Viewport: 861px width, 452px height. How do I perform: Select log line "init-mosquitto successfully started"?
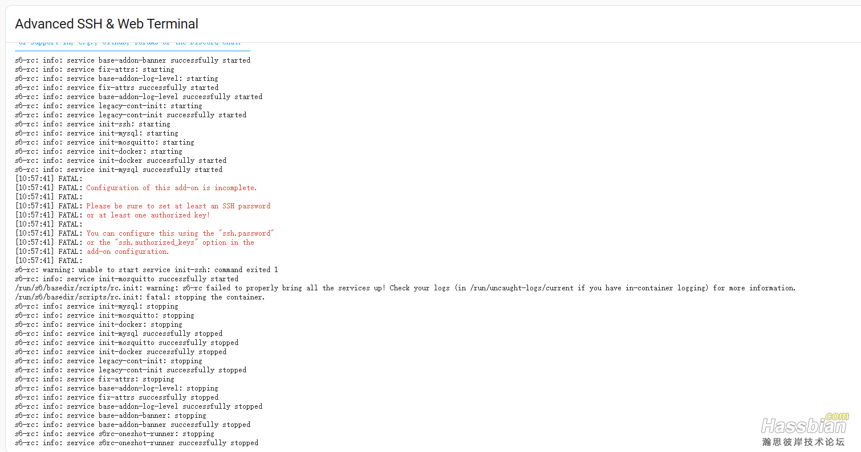click(x=127, y=279)
